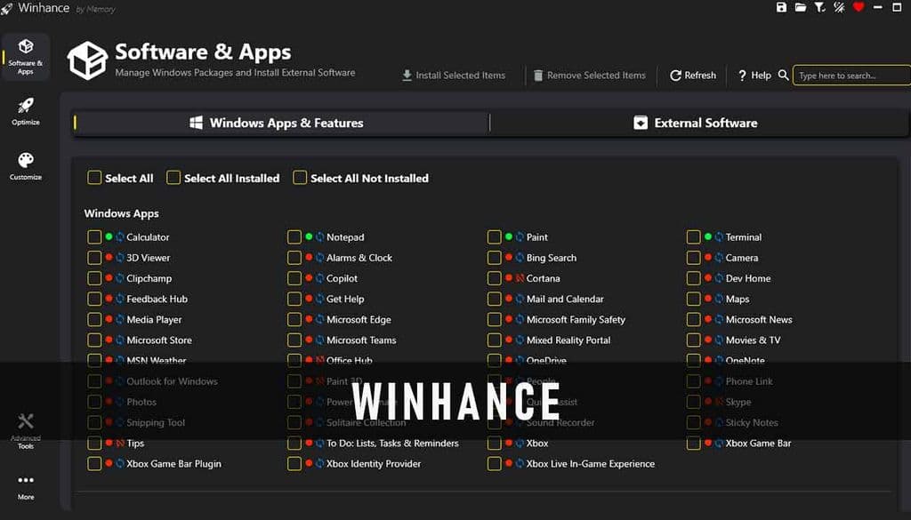Select the Optimize rocket icon in sidebar
The height and width of the screenshot is (520, 911).
tap(26, 106)
